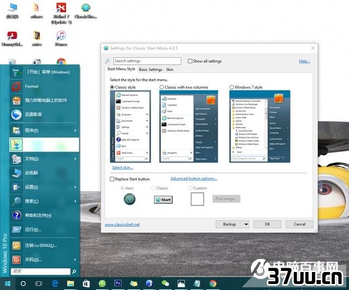
Task: Click the Windows 7 style preview thumbnail
Action: pos(260,126)
